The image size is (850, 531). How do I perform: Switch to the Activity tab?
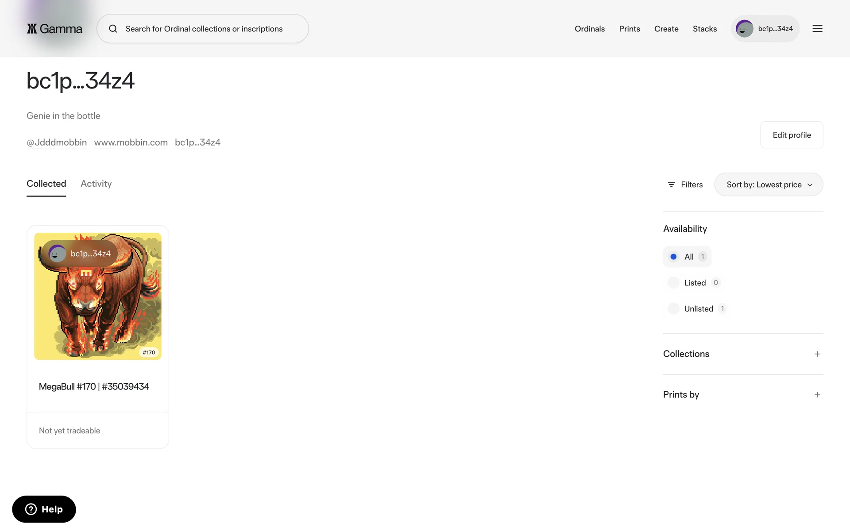[x=96, y=184]
